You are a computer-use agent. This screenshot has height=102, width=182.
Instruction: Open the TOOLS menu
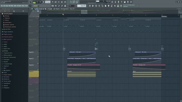point(23,6)
